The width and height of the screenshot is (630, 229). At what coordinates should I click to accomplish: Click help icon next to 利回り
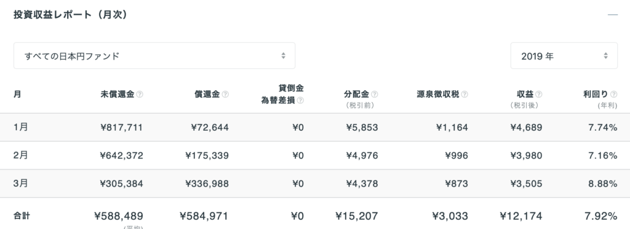pyautogui.click(x=613, y=95)
